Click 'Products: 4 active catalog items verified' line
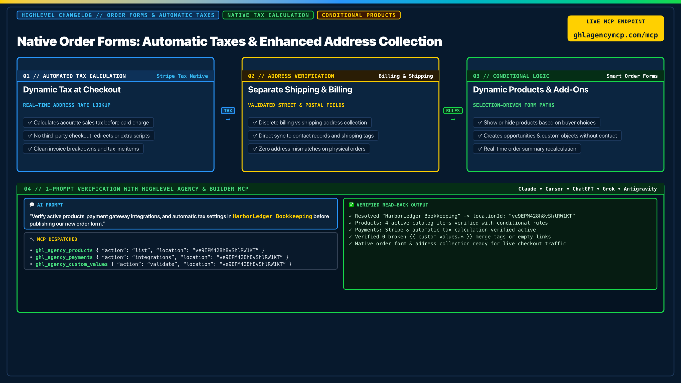The width and height of the screenshot is (681, 383). point(448,223)
